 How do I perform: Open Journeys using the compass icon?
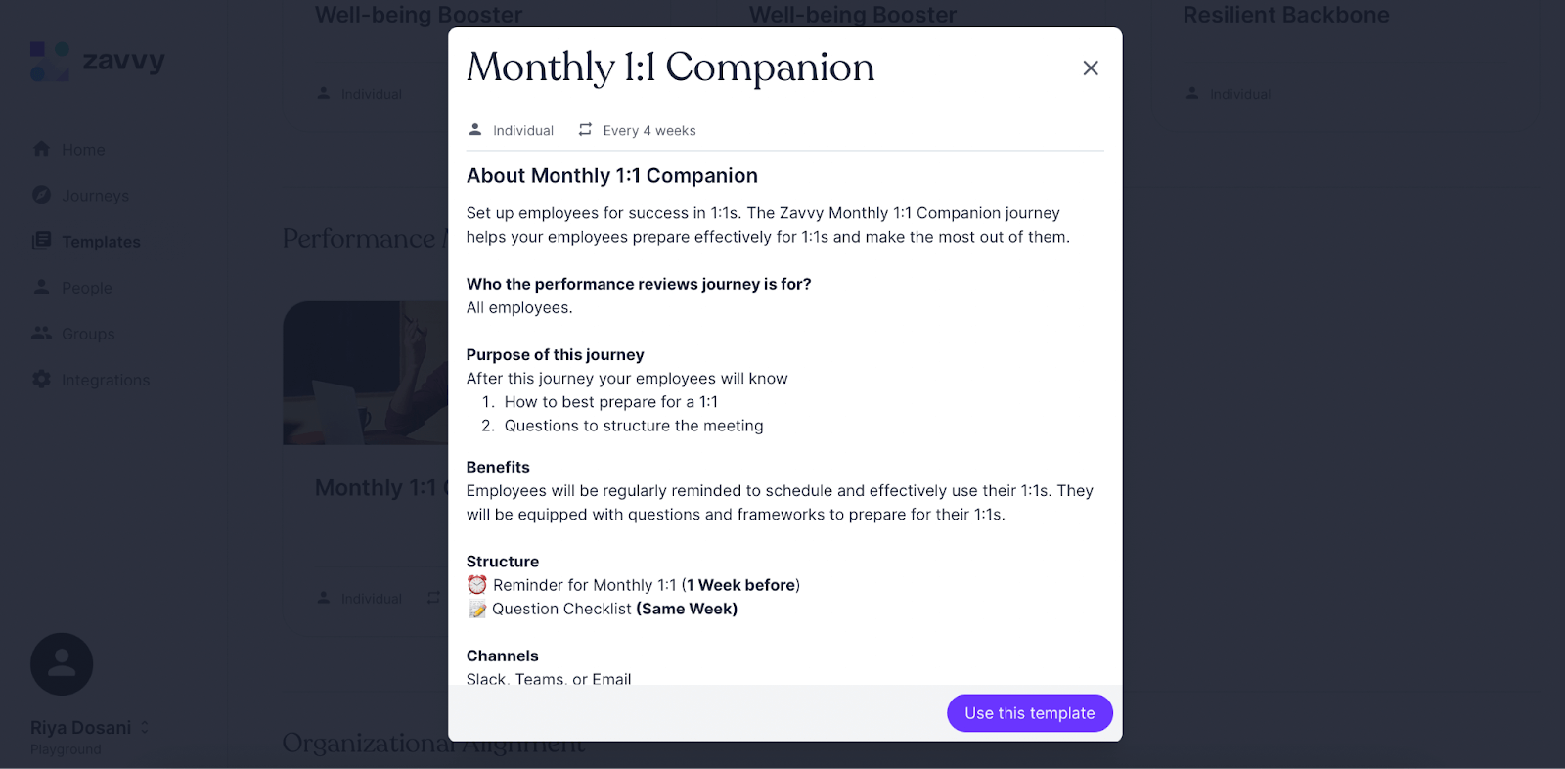pyautogui.click(x=41, y=195)
